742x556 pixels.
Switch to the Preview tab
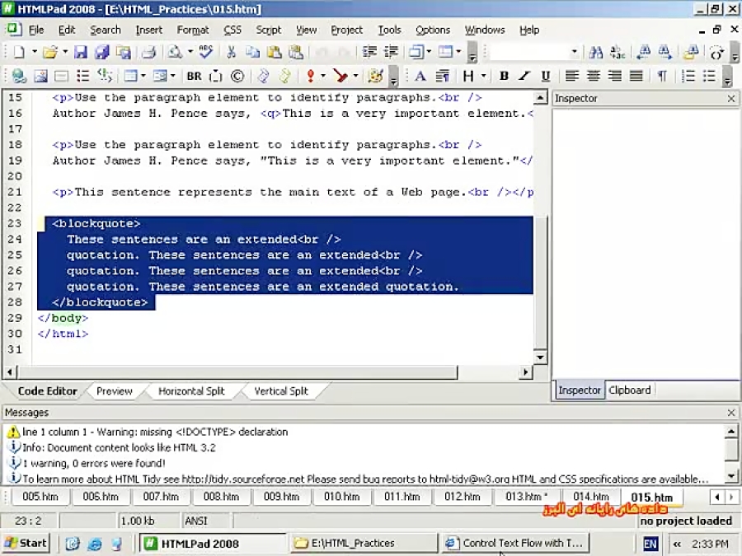113,390
